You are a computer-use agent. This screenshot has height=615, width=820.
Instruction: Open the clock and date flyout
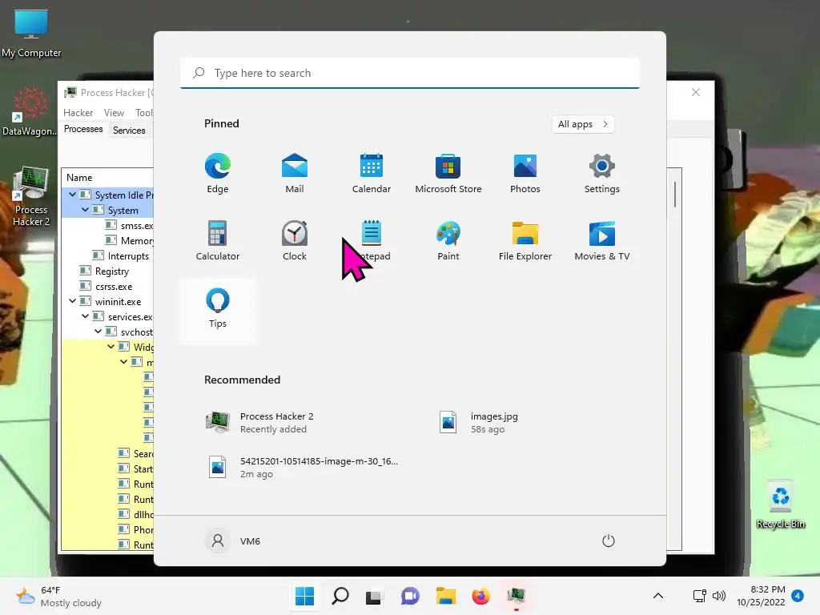(761, 596)
